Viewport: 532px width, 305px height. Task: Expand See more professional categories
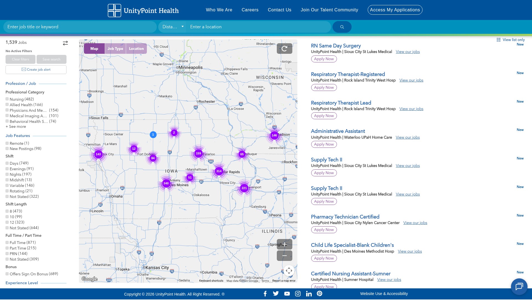[x=16, y=126]
